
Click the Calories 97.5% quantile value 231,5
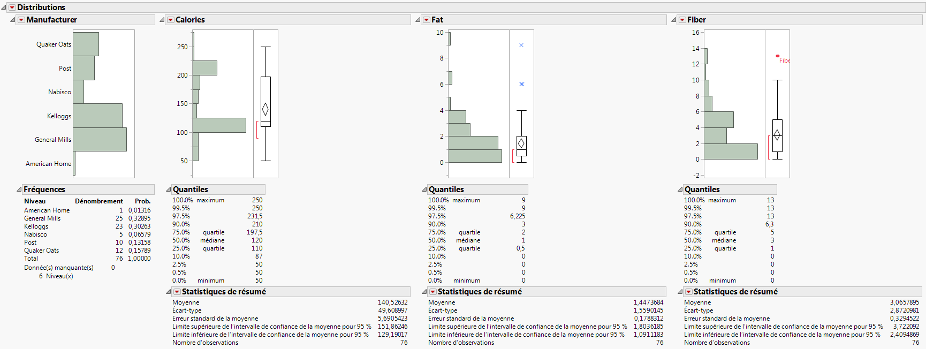[255, 216]
